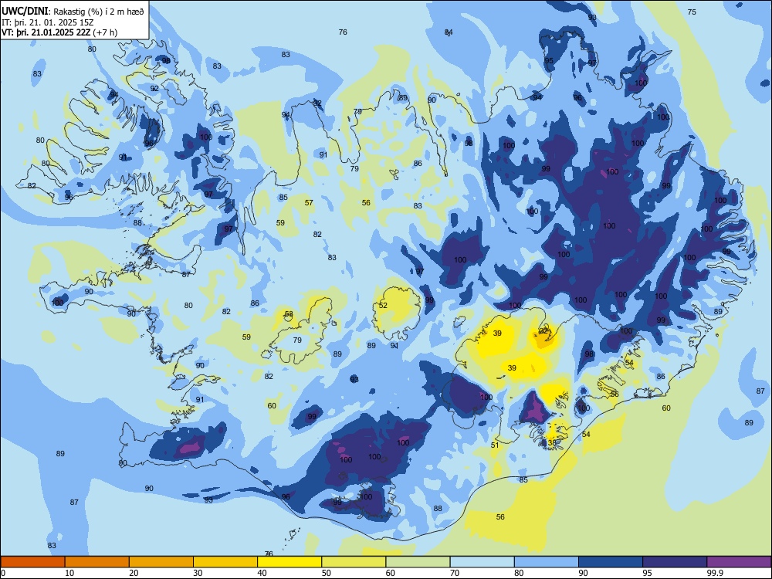This screenshot has width=772, height=579.
Task: Pick the 20–30 amber legend swatch
Action: (161, 562)
